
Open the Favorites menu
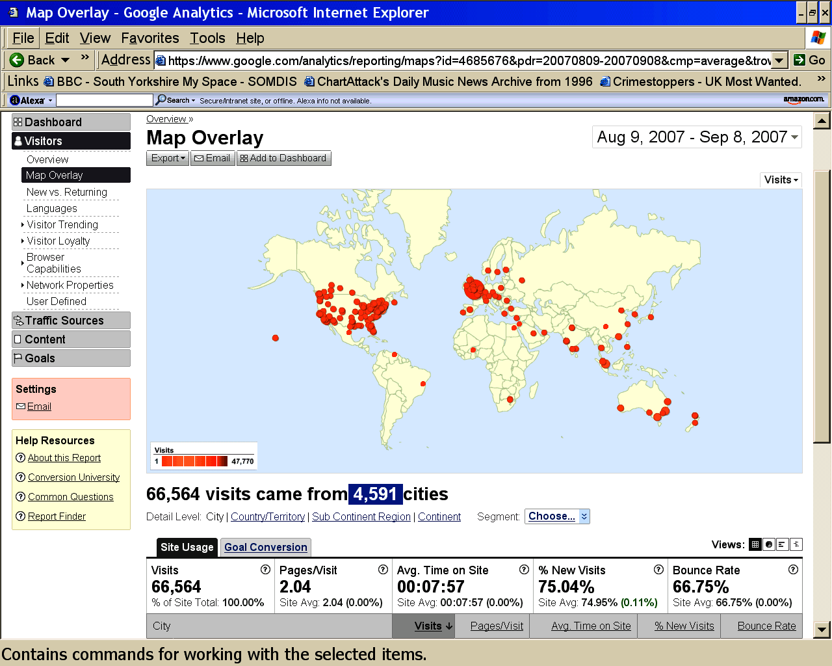click(149, 38)
